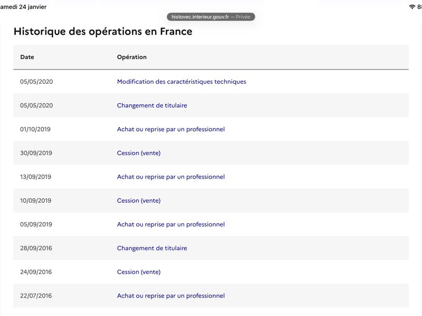Click the Historique des opérations en France heading
Viewport: 422px width, 316px height.
click(x=103, y=32)
